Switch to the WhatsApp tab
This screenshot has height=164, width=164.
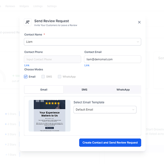point(123,90)
